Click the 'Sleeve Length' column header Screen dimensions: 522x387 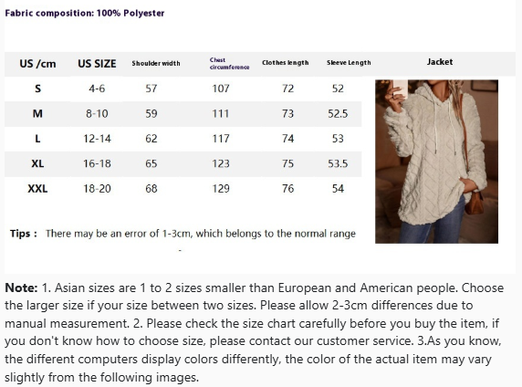point(349,63)
